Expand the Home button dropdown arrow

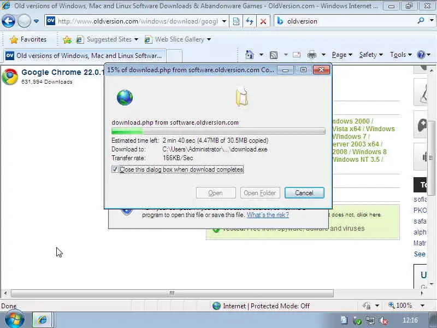(261, 55)
